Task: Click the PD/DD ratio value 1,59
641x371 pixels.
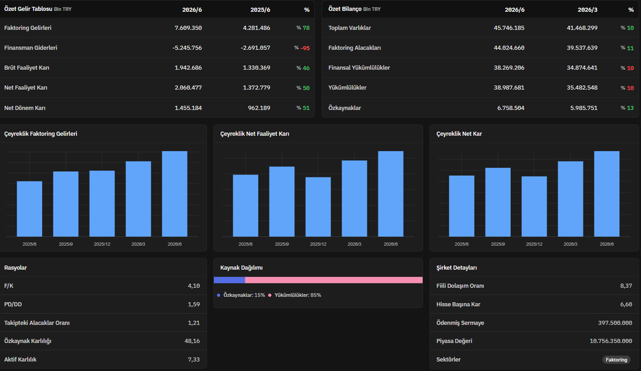Action: pyautogui.click(x=194, y=304)
